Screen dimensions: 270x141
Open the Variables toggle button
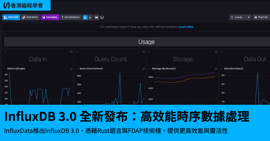(x=50, y=17)
